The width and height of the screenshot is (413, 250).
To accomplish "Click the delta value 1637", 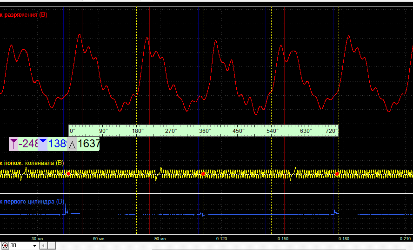I will pyautogui.click(x=88, y=144).
